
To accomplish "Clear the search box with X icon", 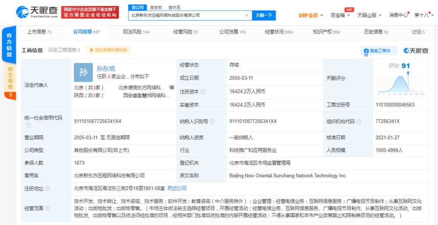I will (x=247, y=16).
